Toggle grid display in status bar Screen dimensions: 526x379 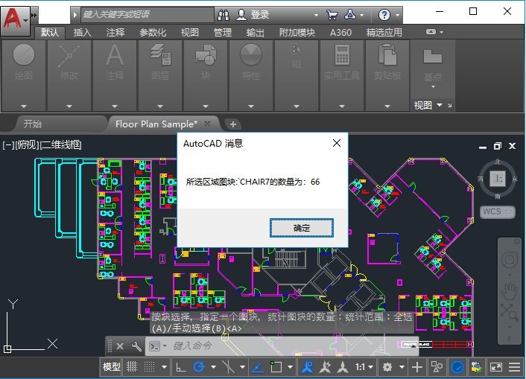pyautogui.click(x=132, y=367)
